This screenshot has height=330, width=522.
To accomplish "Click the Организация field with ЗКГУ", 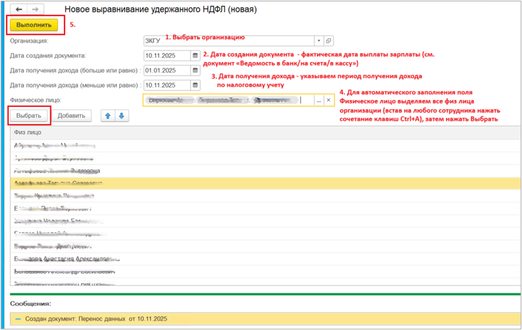I will click(x=225, y=41).
